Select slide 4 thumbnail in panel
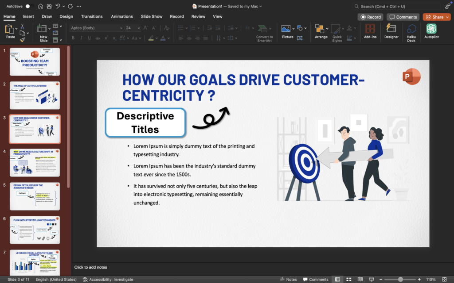Screen dimensions: 454x283 (35, 163)
